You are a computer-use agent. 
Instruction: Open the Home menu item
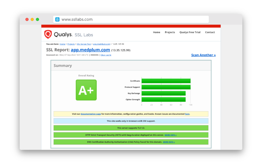tap(156, 32)
